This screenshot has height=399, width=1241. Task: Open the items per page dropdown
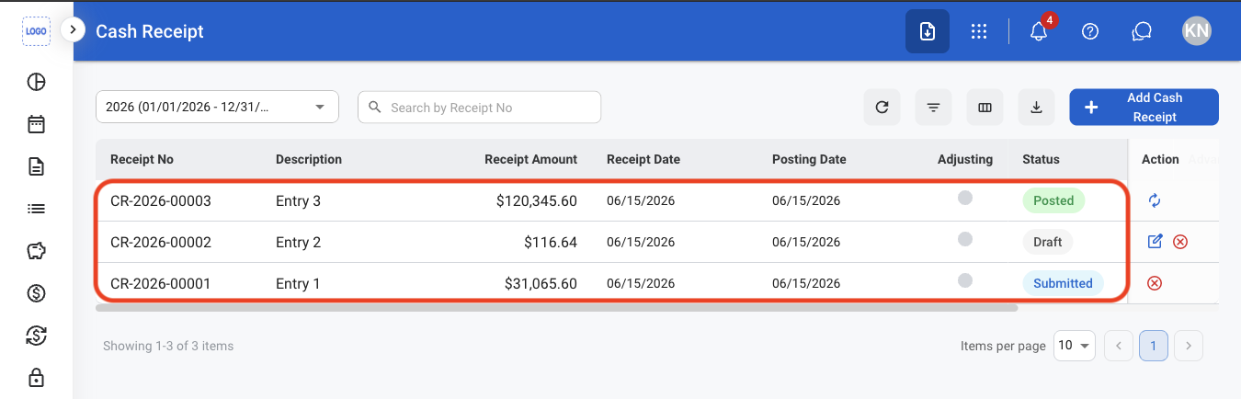[1074, 346]
